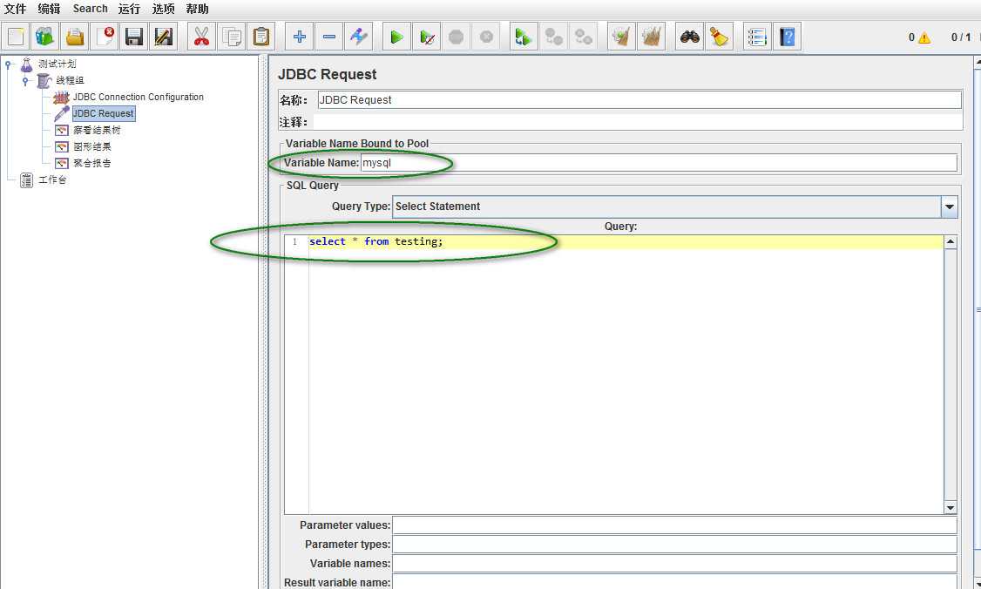Open the 选项 menu
The width and height of the screenshot is (981, 589).
(163, 9)
